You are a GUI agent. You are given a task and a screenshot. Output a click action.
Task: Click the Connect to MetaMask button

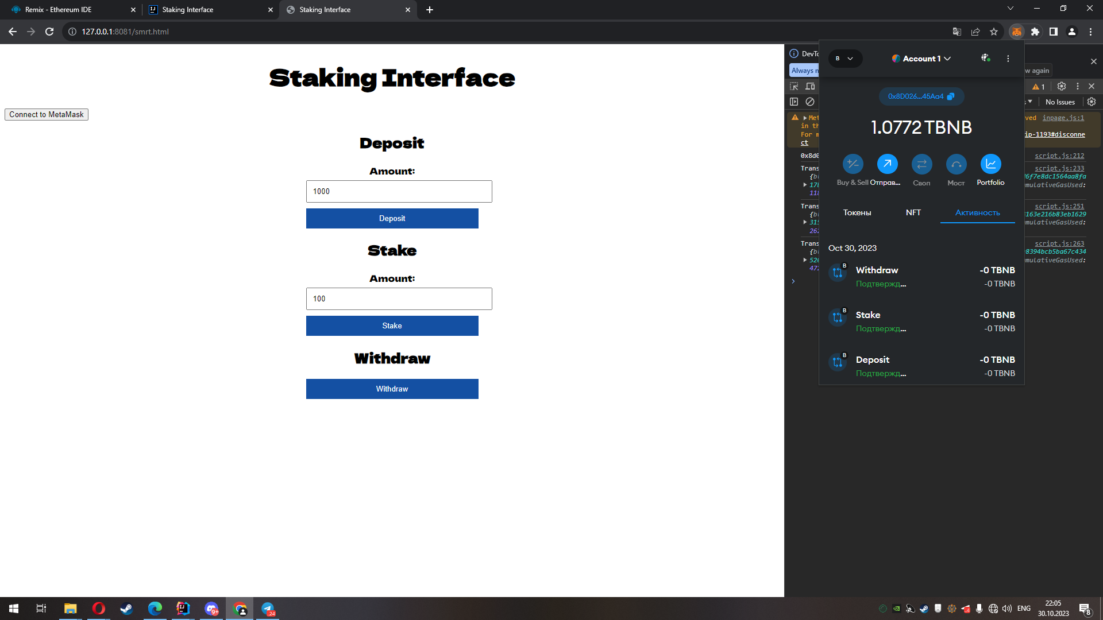46,114
